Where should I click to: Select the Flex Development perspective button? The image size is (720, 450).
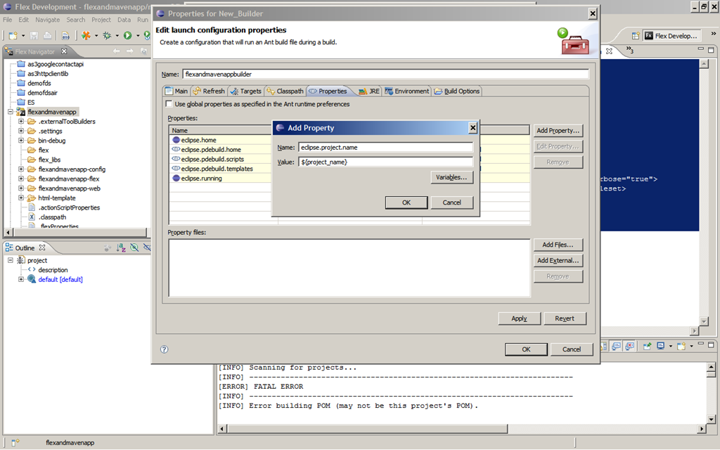pos(671,36)
